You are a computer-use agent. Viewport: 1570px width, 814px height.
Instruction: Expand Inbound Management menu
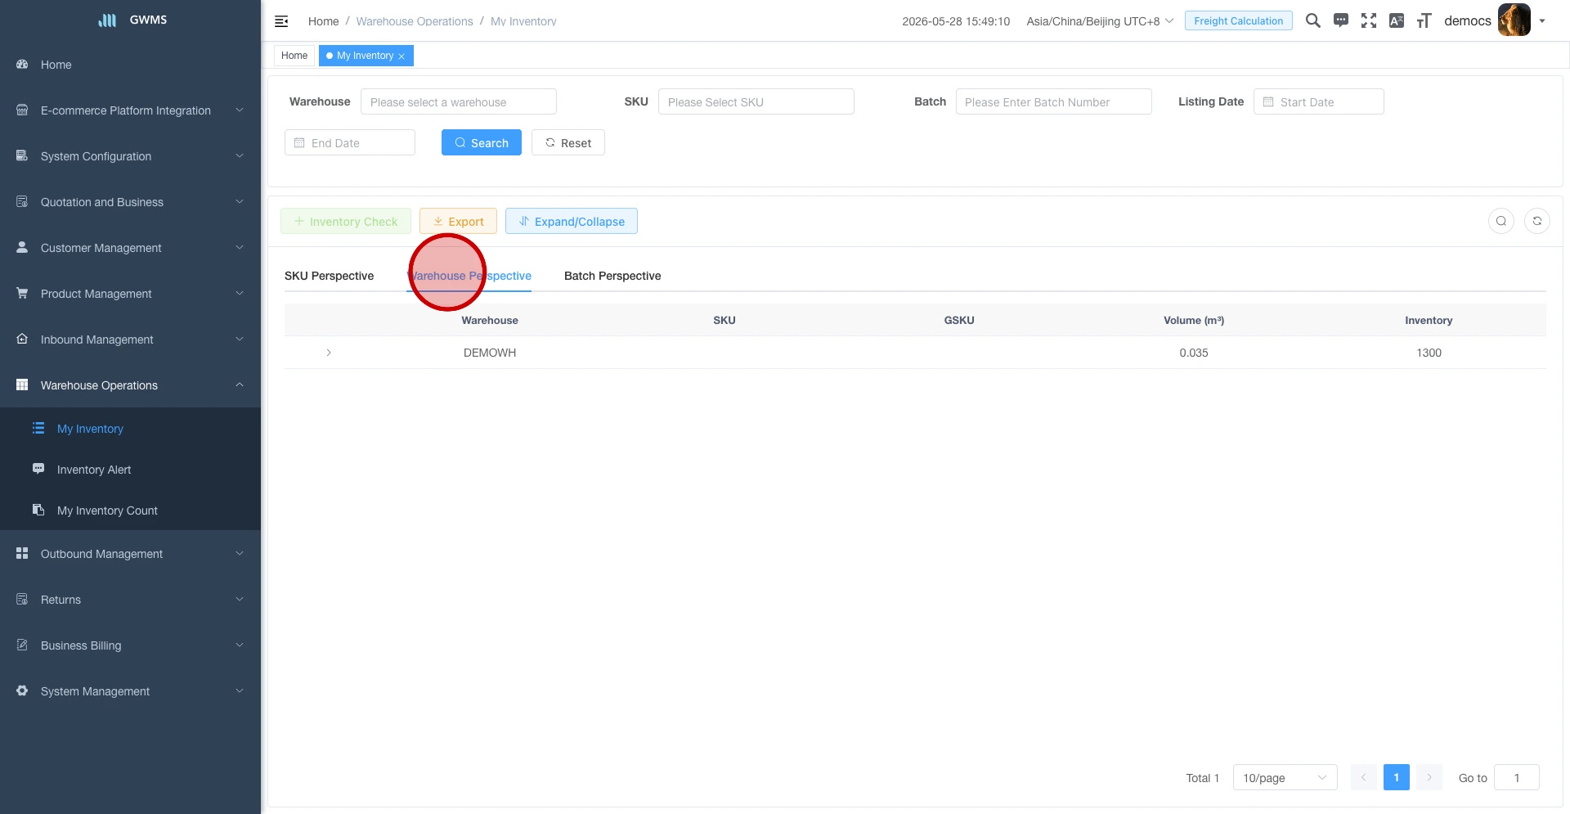(130, 340)
